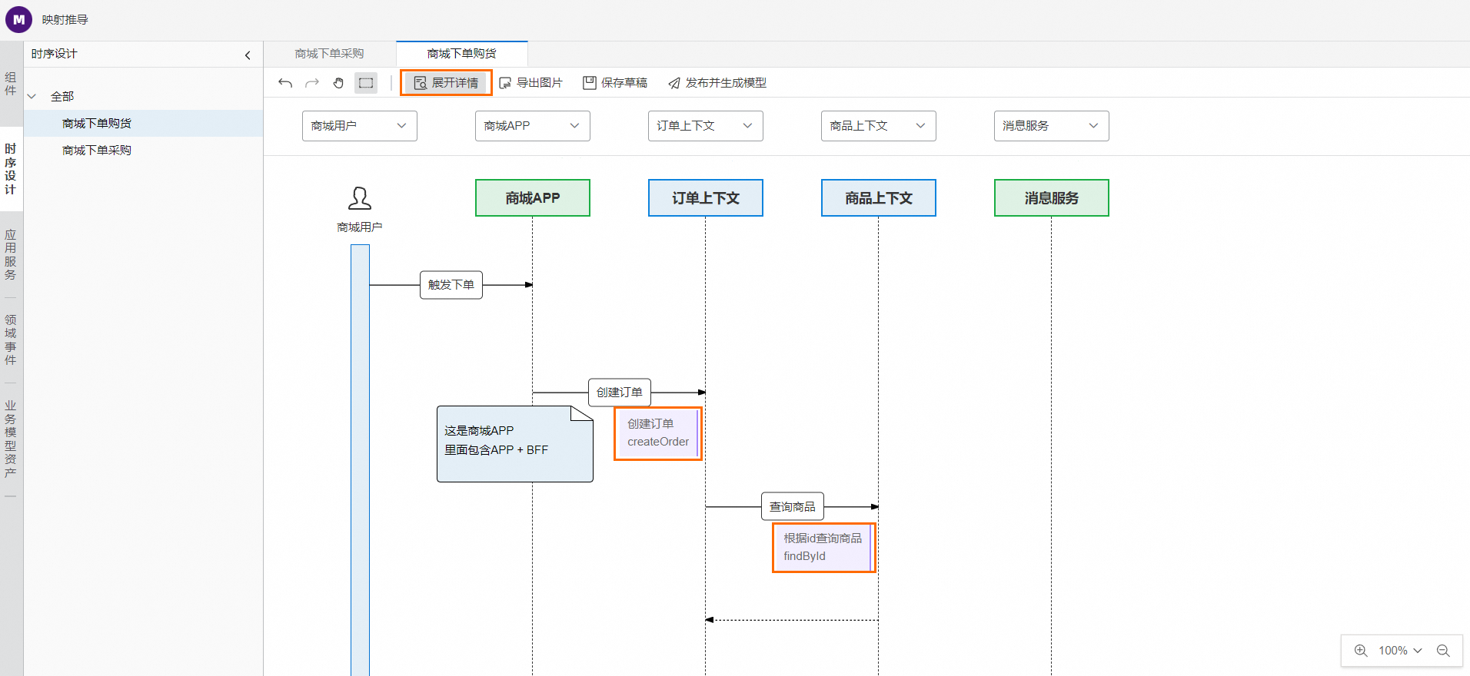Open the 应用服务 sidebar section
The width and height of the screenshot is (1470, 676).
[11, 254]
